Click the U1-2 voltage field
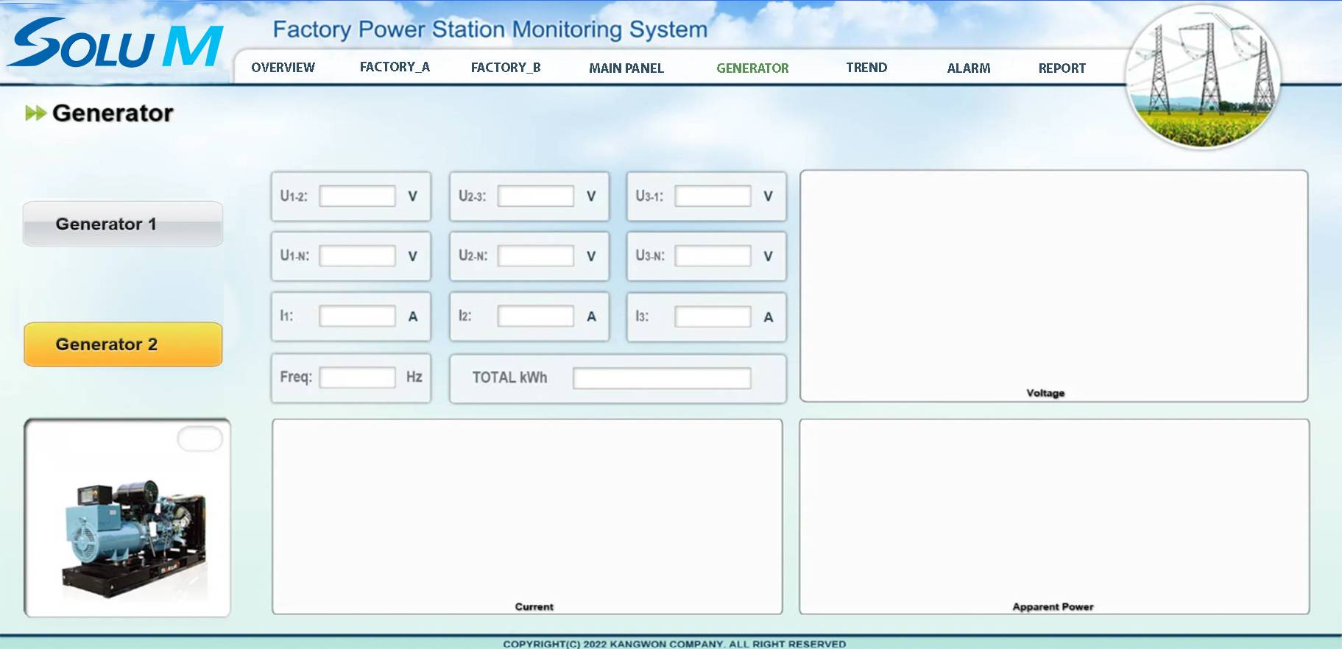 pyautogui.click(x=357, y=196)
